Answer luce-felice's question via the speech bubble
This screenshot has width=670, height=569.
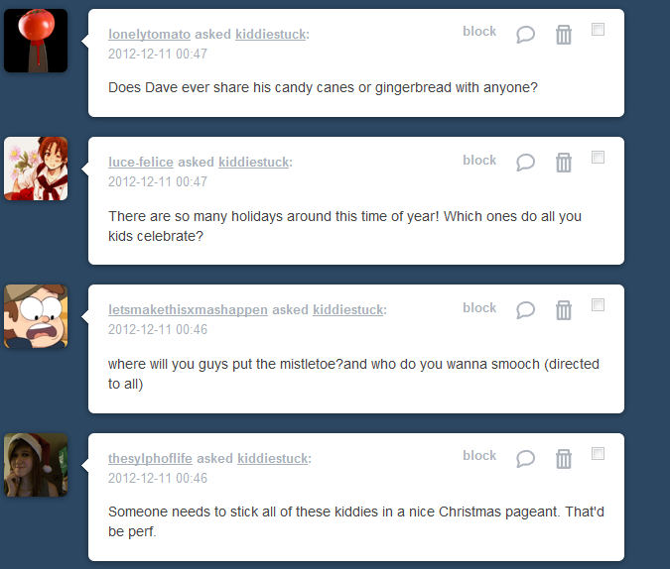coord(525,163)
